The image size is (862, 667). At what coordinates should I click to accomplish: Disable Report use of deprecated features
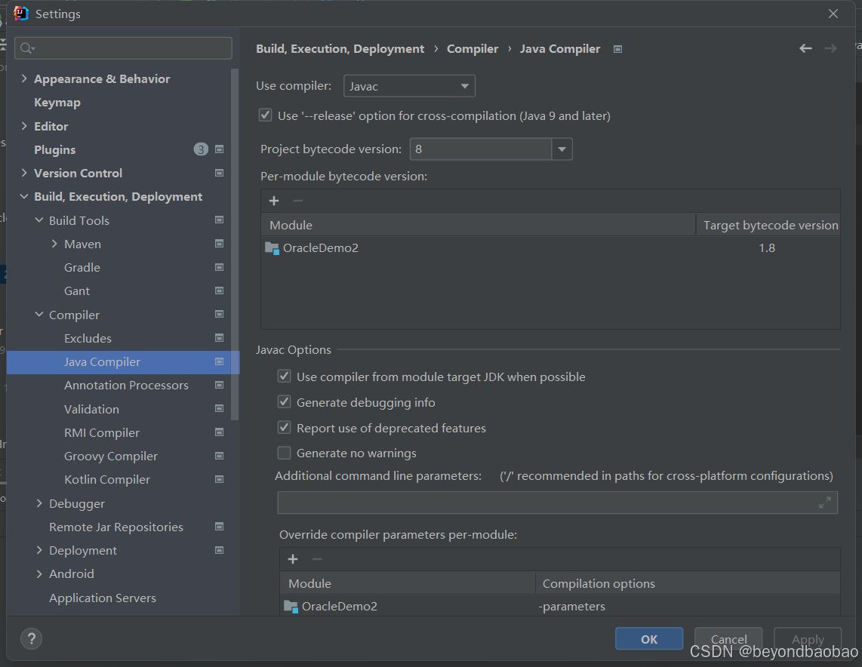[284, 427]
